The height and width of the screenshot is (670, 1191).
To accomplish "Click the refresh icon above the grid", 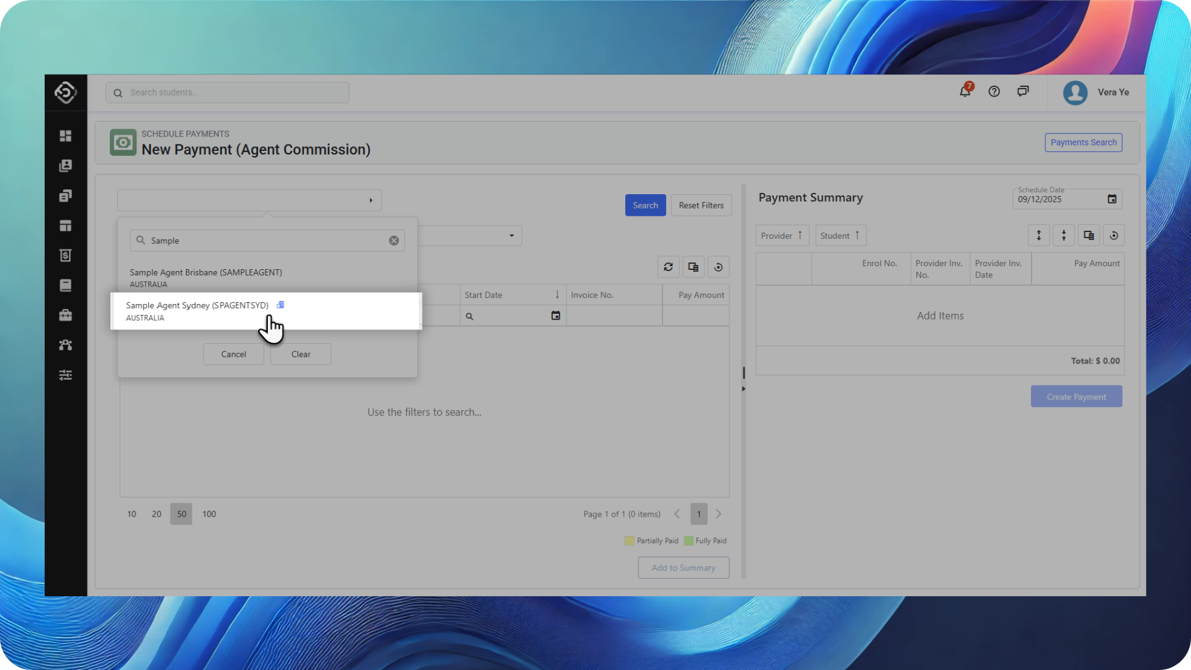I will click(x=668, y=267).
